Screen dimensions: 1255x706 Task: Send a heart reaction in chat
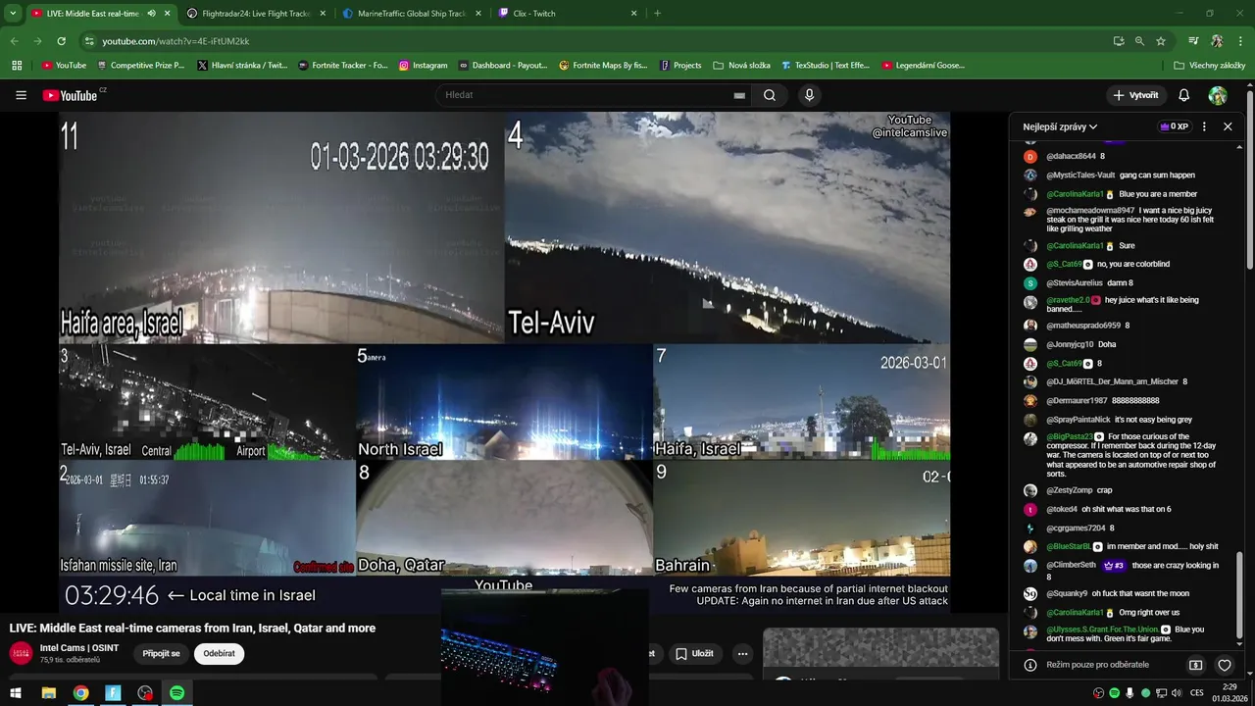(x=1225, y=665)
